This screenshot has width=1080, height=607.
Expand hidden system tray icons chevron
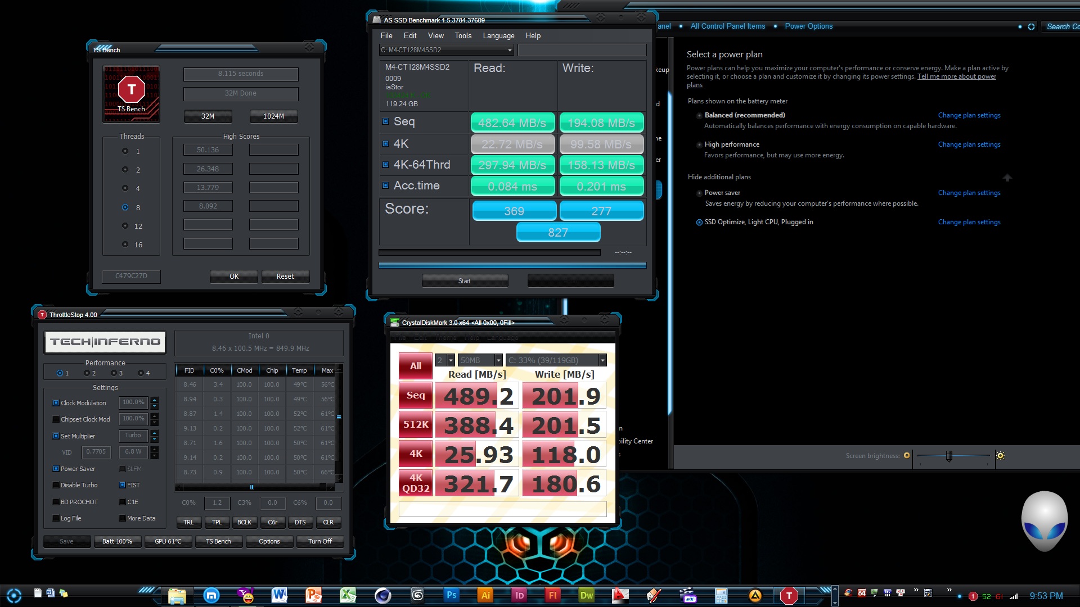(949, 590)
